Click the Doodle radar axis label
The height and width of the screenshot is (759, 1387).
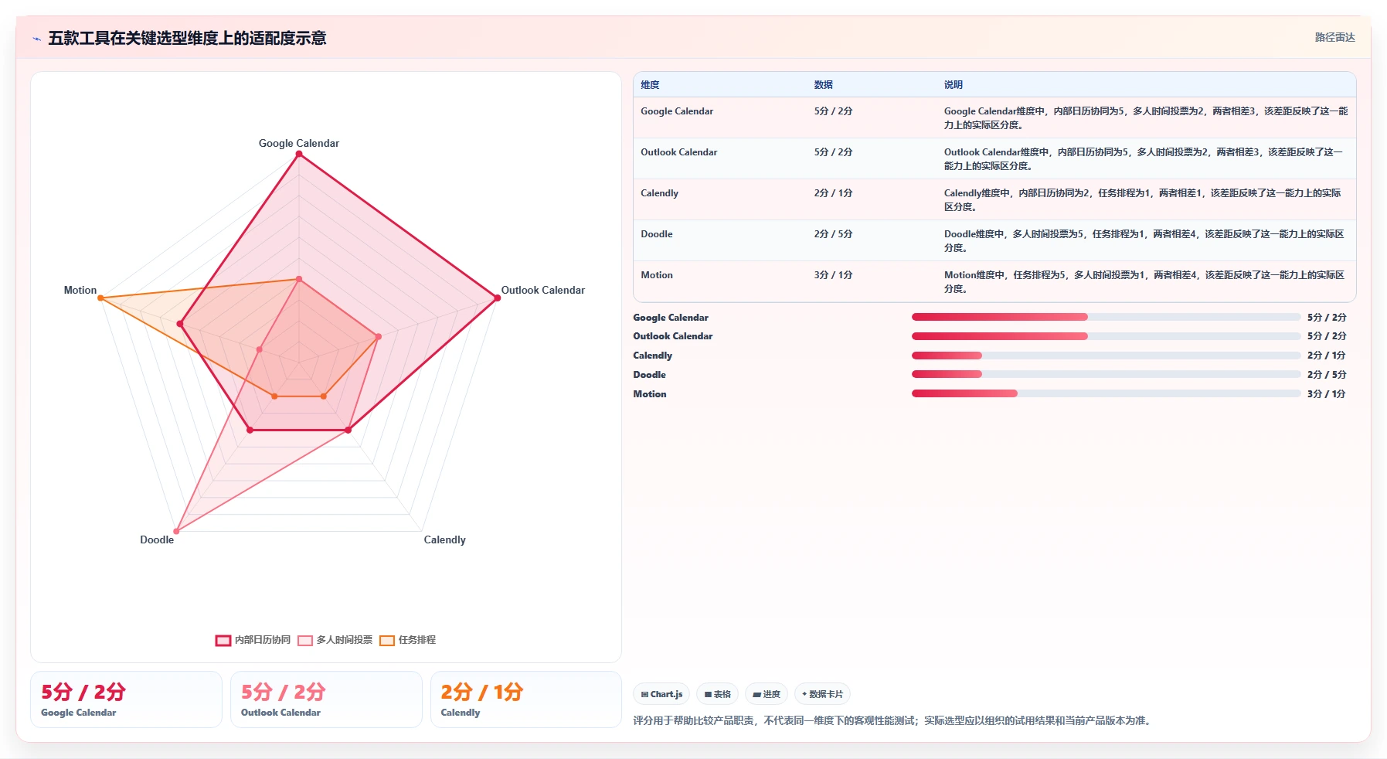[157, 539]
